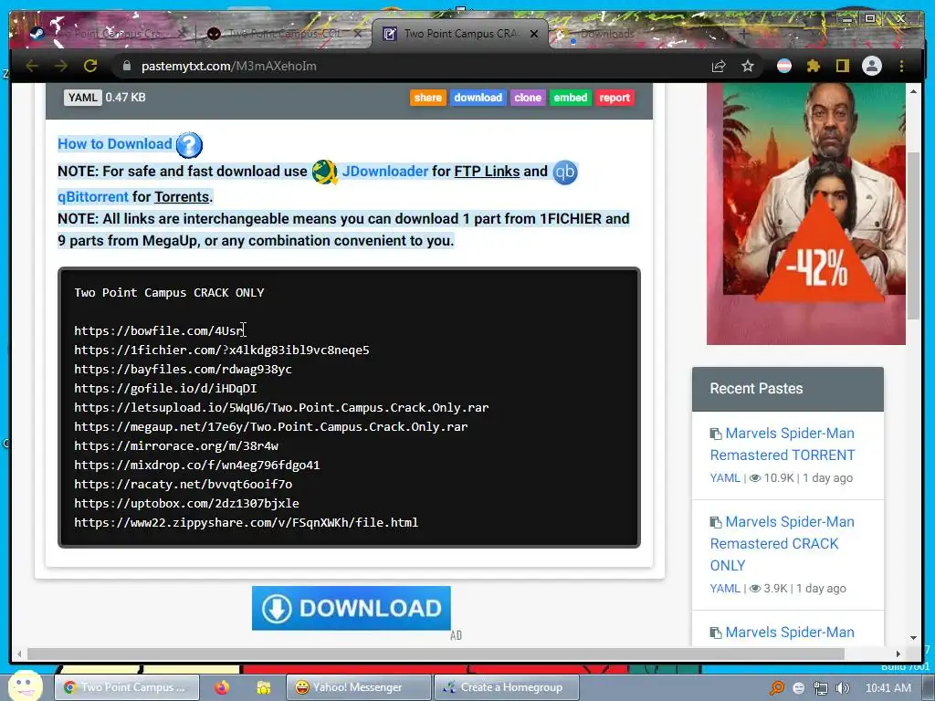Close the active Two Point Campus CRACK tab
The image size is (935, 701).
click(534, 34)
